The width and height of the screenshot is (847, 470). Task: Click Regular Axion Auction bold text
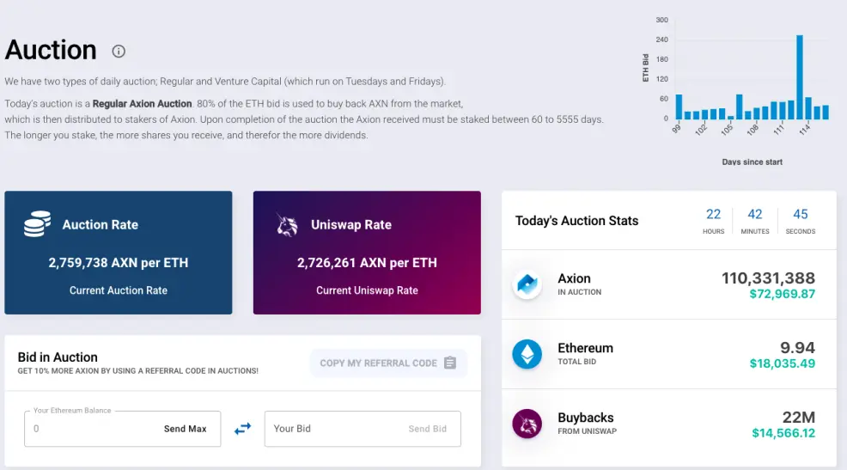(x=142, y=104)
